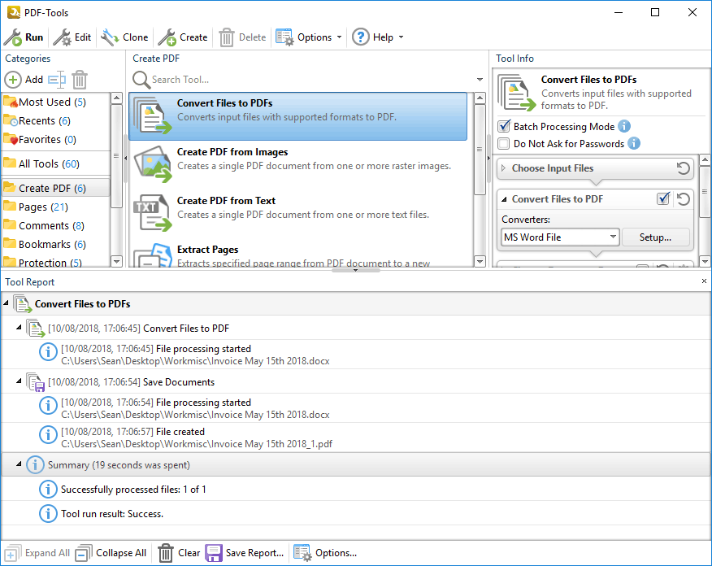The height and width of the screenshot is (566, 712).
Task: Open the Help menu
Action: point(377,37)
